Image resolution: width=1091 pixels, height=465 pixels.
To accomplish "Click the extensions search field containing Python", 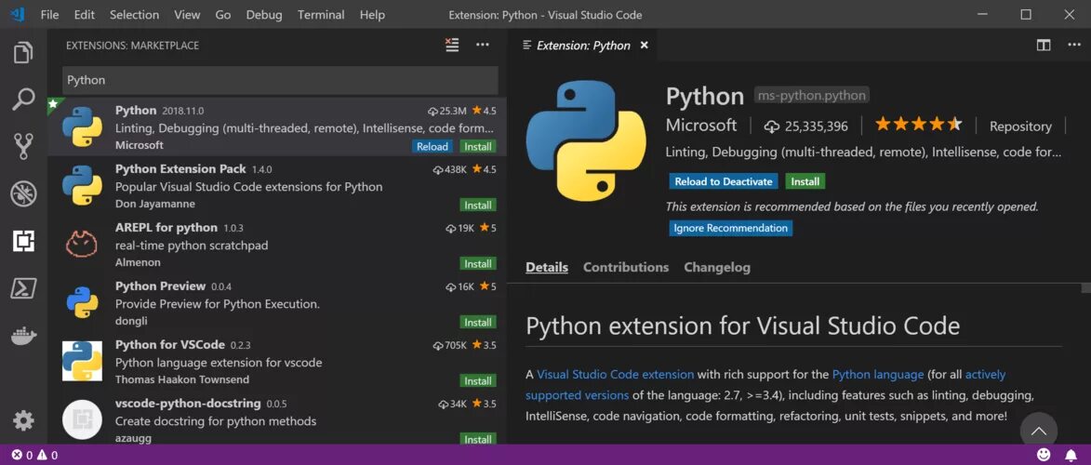I will click(280, 80).
